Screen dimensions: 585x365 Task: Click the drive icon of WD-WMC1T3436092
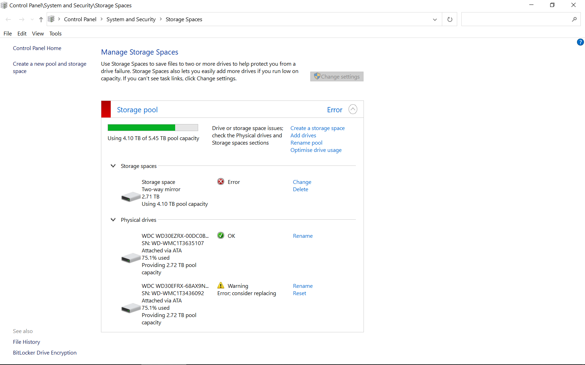point(131,308)
